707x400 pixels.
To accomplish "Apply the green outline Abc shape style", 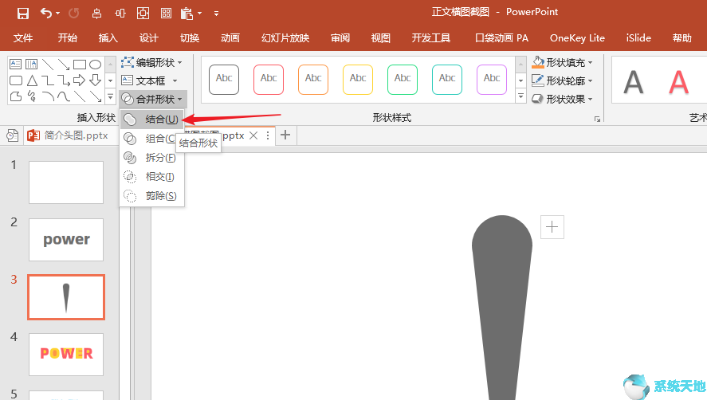I will pyautogui.click(x=403, y=80).
